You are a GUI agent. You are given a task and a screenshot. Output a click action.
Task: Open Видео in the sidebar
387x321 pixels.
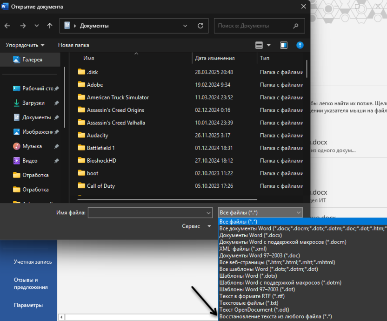(x=25, y=161)
